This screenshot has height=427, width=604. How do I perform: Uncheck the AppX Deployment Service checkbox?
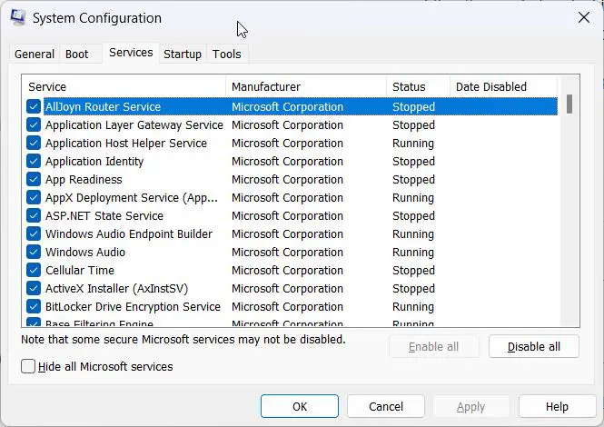pyautogui.click(x=34, y=197)
